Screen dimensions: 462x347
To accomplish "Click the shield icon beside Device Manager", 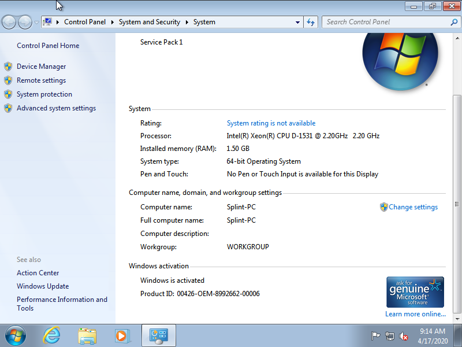I will coord(8,67).
